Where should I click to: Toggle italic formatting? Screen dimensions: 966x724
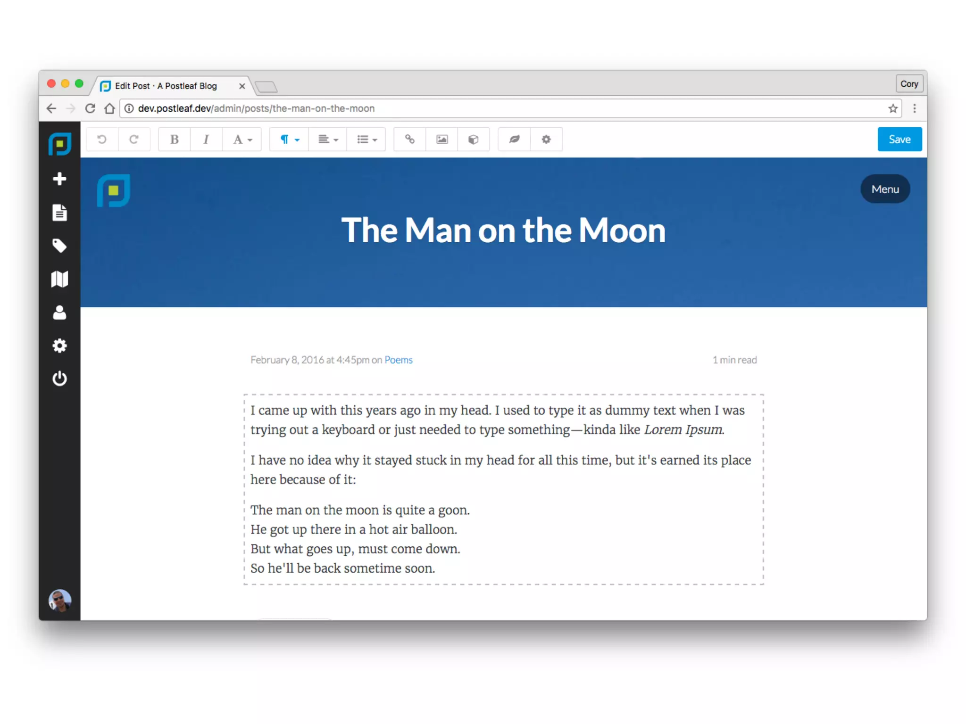206,140
